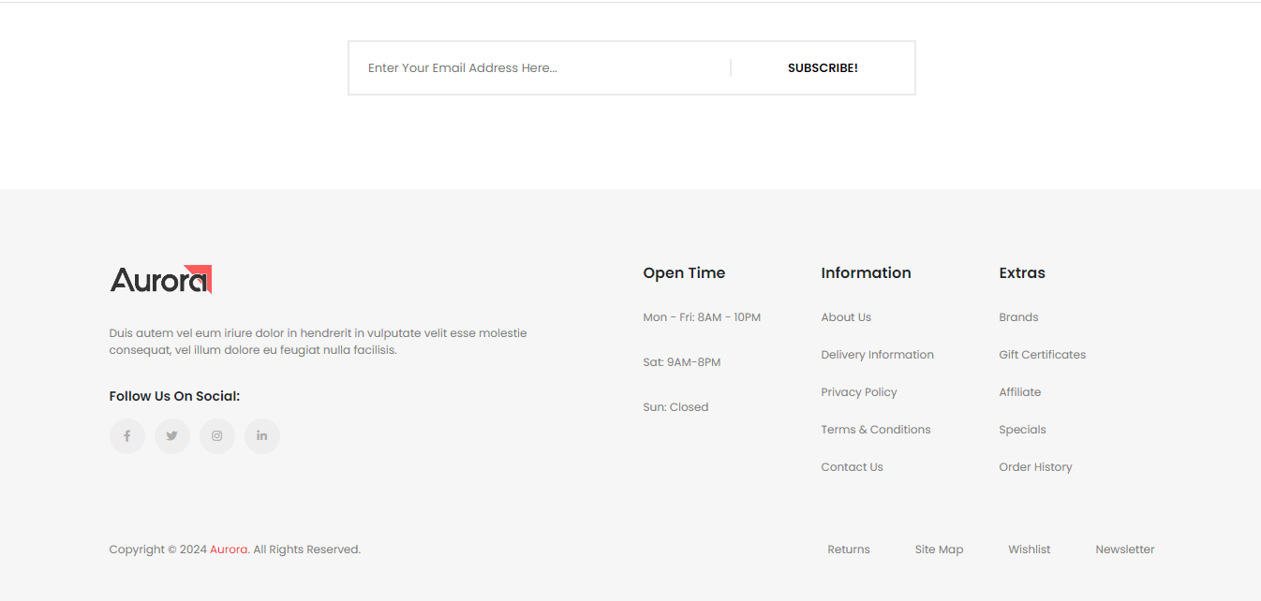This screenshot has width=1261, height=601.
Task: Open the Instagram social icon
Action: [x=217, y=436]
